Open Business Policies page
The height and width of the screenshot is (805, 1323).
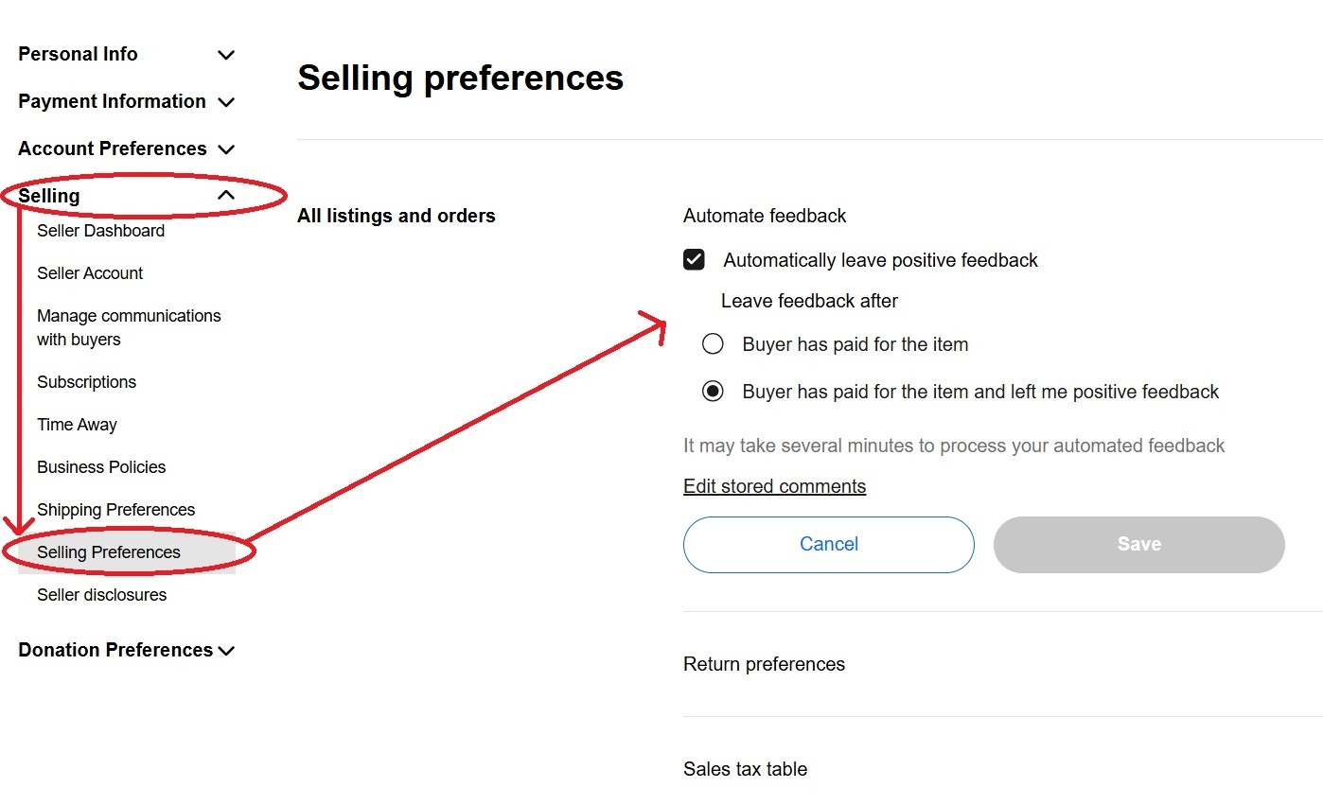tap(101, 467)
